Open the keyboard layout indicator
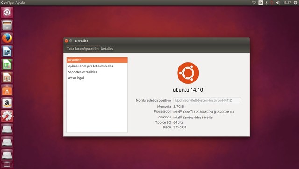 [261, 3]
